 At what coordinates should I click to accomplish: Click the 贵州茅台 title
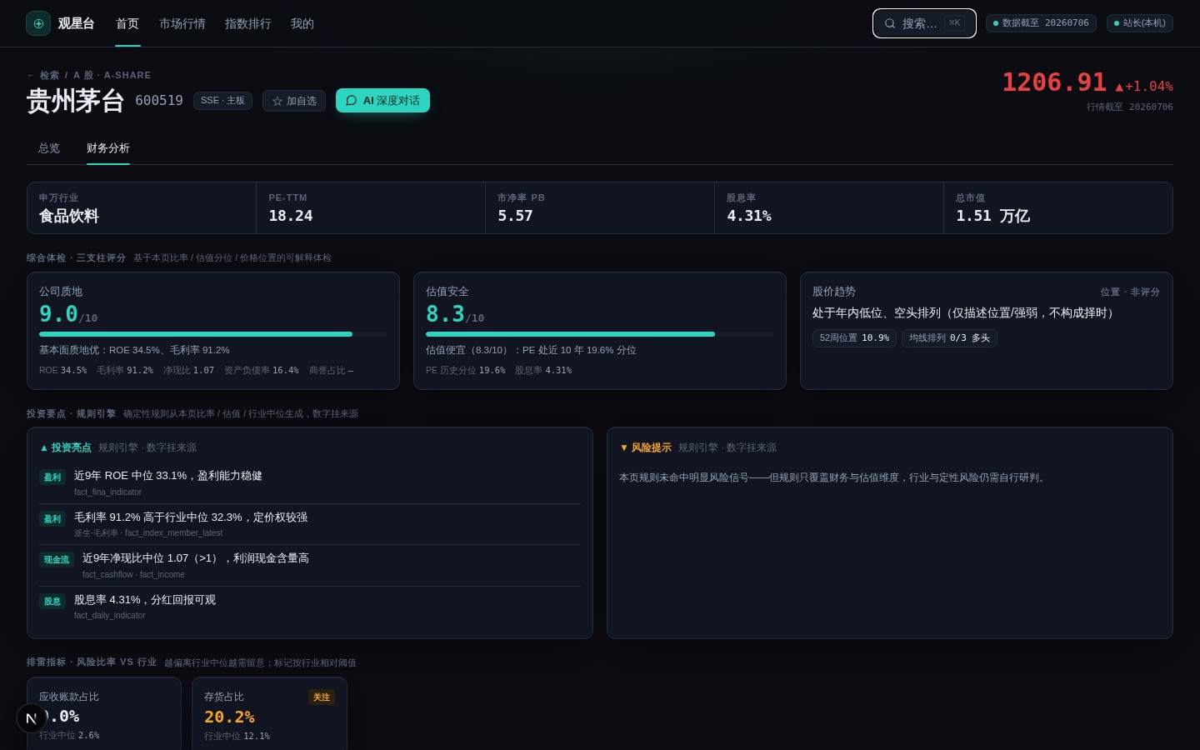tap(76, 101)
